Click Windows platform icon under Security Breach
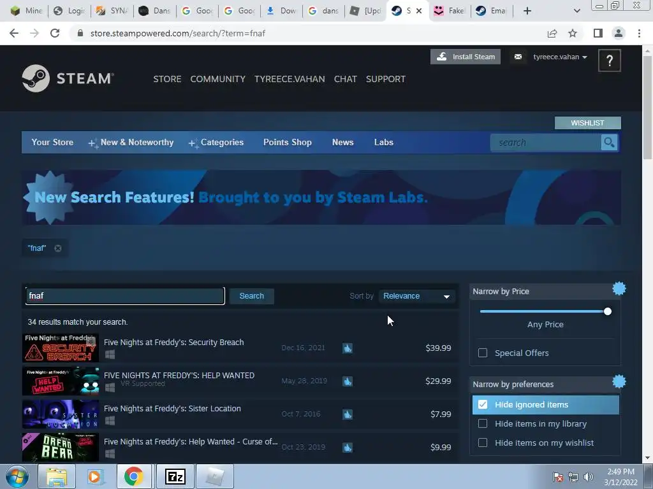The image size is (653, 489). tap(110, 355)
